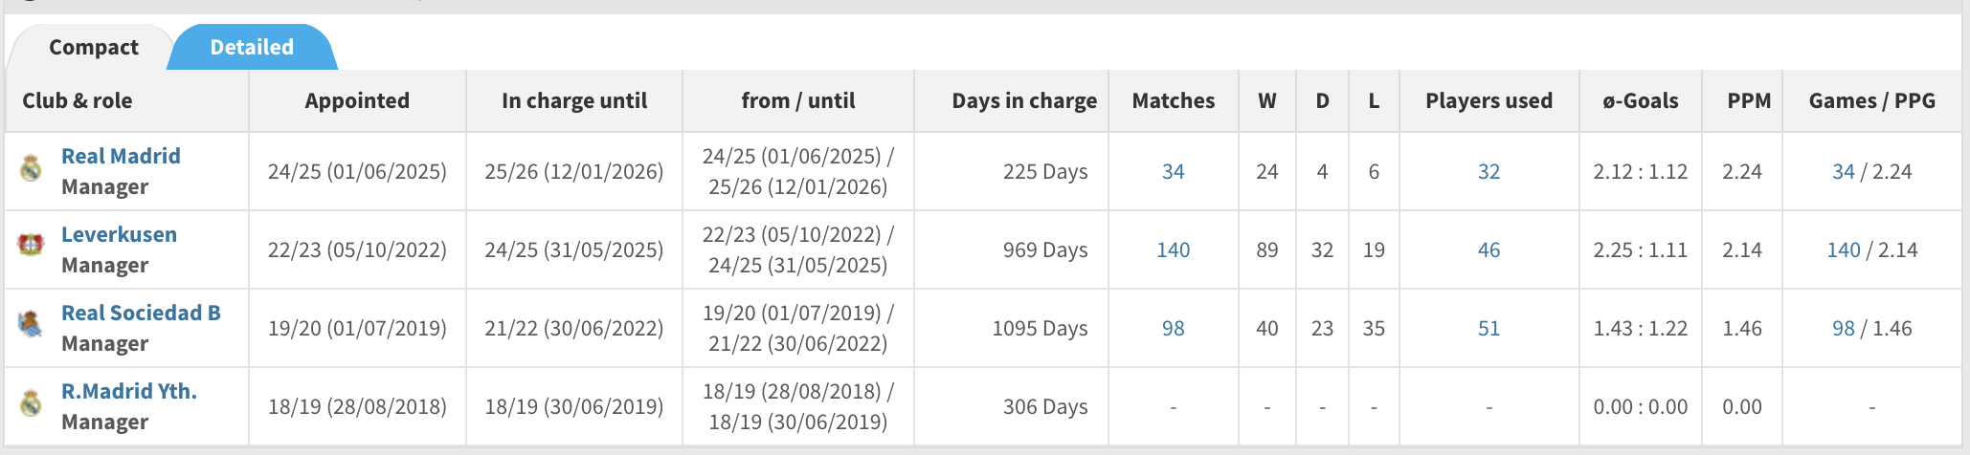Click the Real Madrid club crest icon
The height and width of the screenshot is (455, 1970).
click(x=31, y=169)
